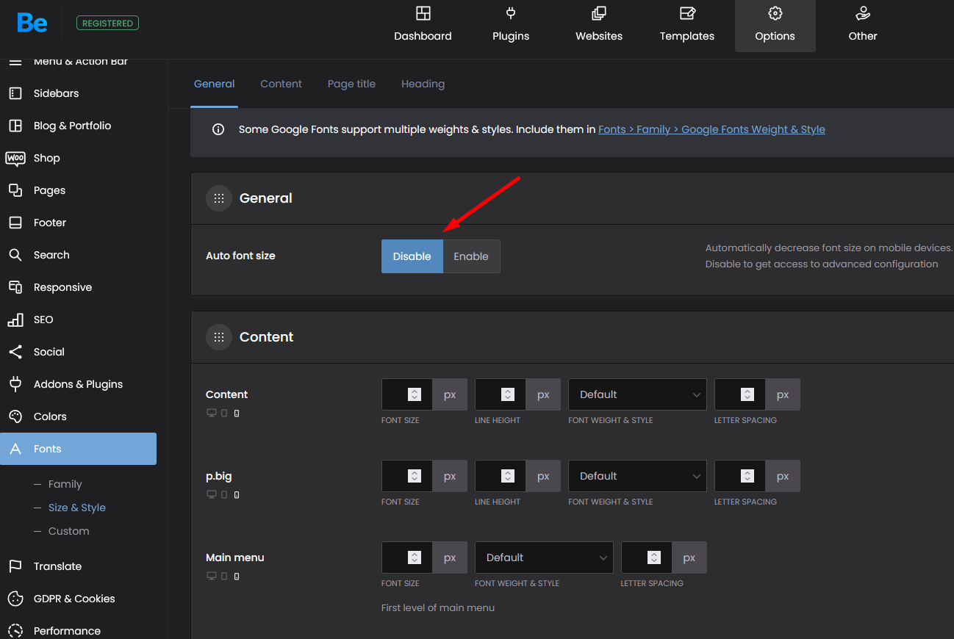Open the Plugins section
This screenshot has width=954, height=639.
511,26
